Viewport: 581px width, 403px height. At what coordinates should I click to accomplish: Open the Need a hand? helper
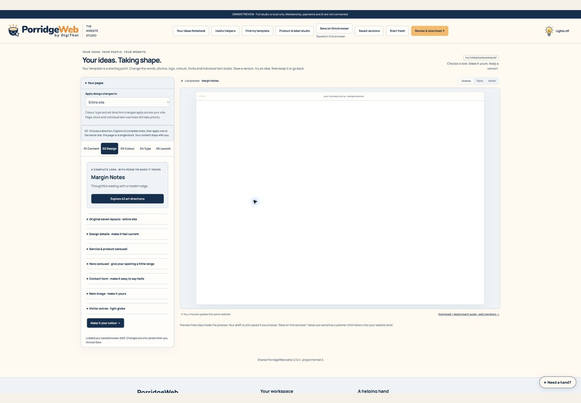coord(558,382)
